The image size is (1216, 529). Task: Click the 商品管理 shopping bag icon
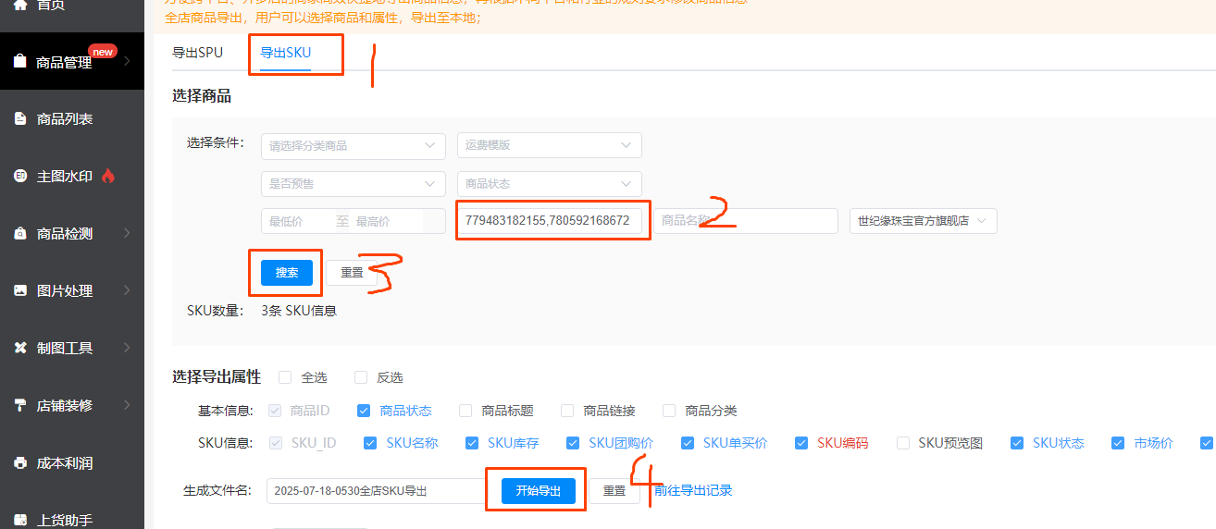tap(20, 62)
